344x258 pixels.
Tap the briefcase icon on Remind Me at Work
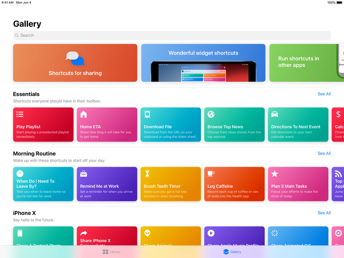point(83,174)
